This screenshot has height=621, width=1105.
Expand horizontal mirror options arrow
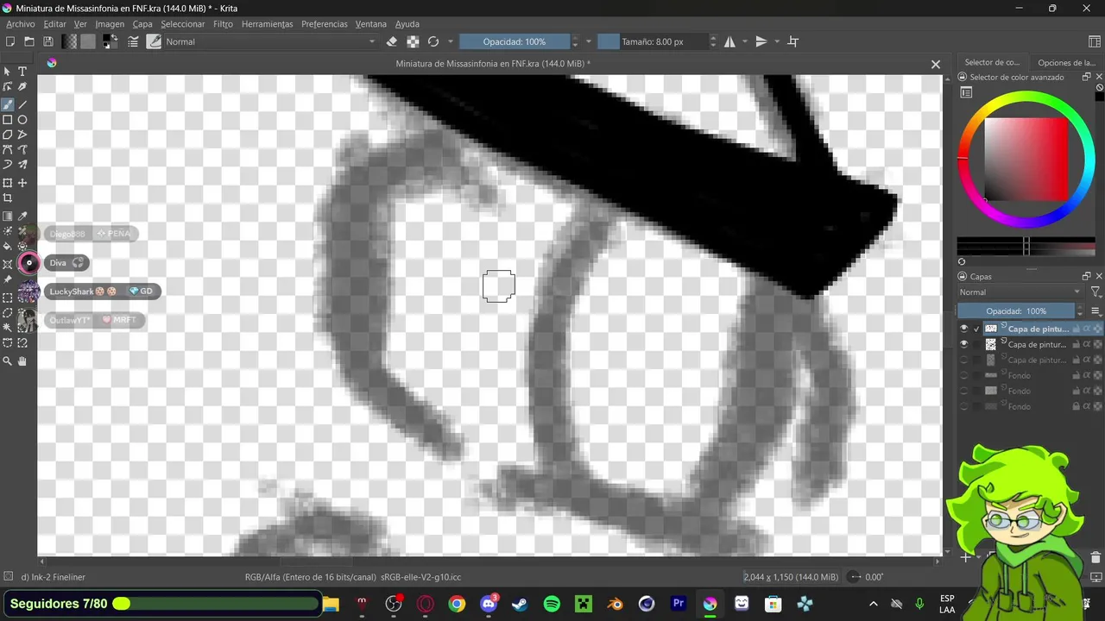tap(745, 41)
